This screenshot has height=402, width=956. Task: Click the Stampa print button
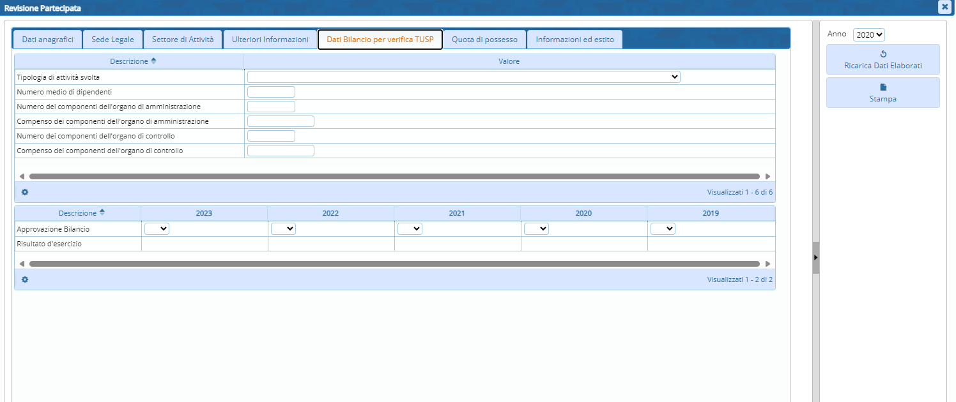pos(883,93)
